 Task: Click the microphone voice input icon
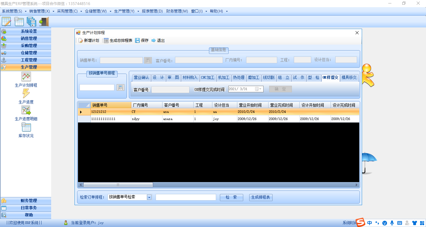pos(392,223)
